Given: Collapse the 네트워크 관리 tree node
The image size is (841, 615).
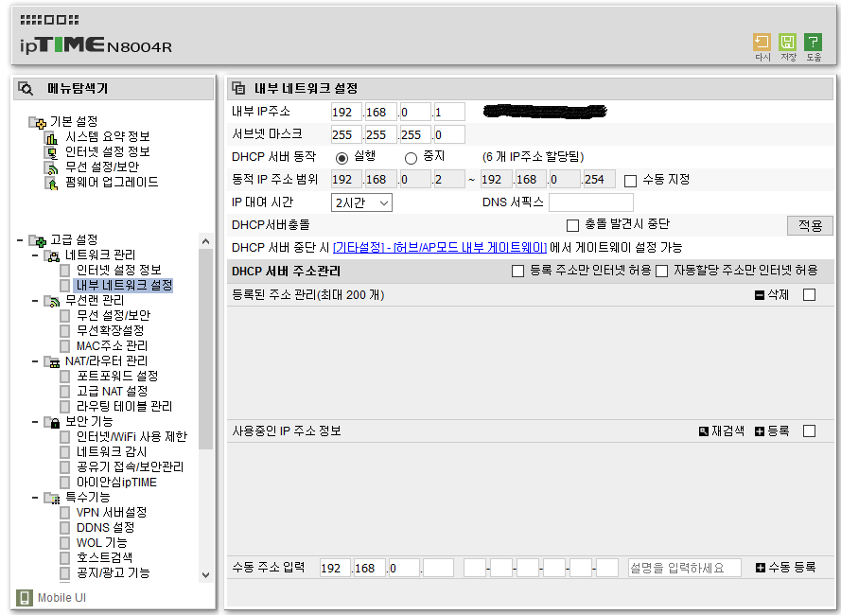Looking at the screenshot, I should tap(35, 255).
